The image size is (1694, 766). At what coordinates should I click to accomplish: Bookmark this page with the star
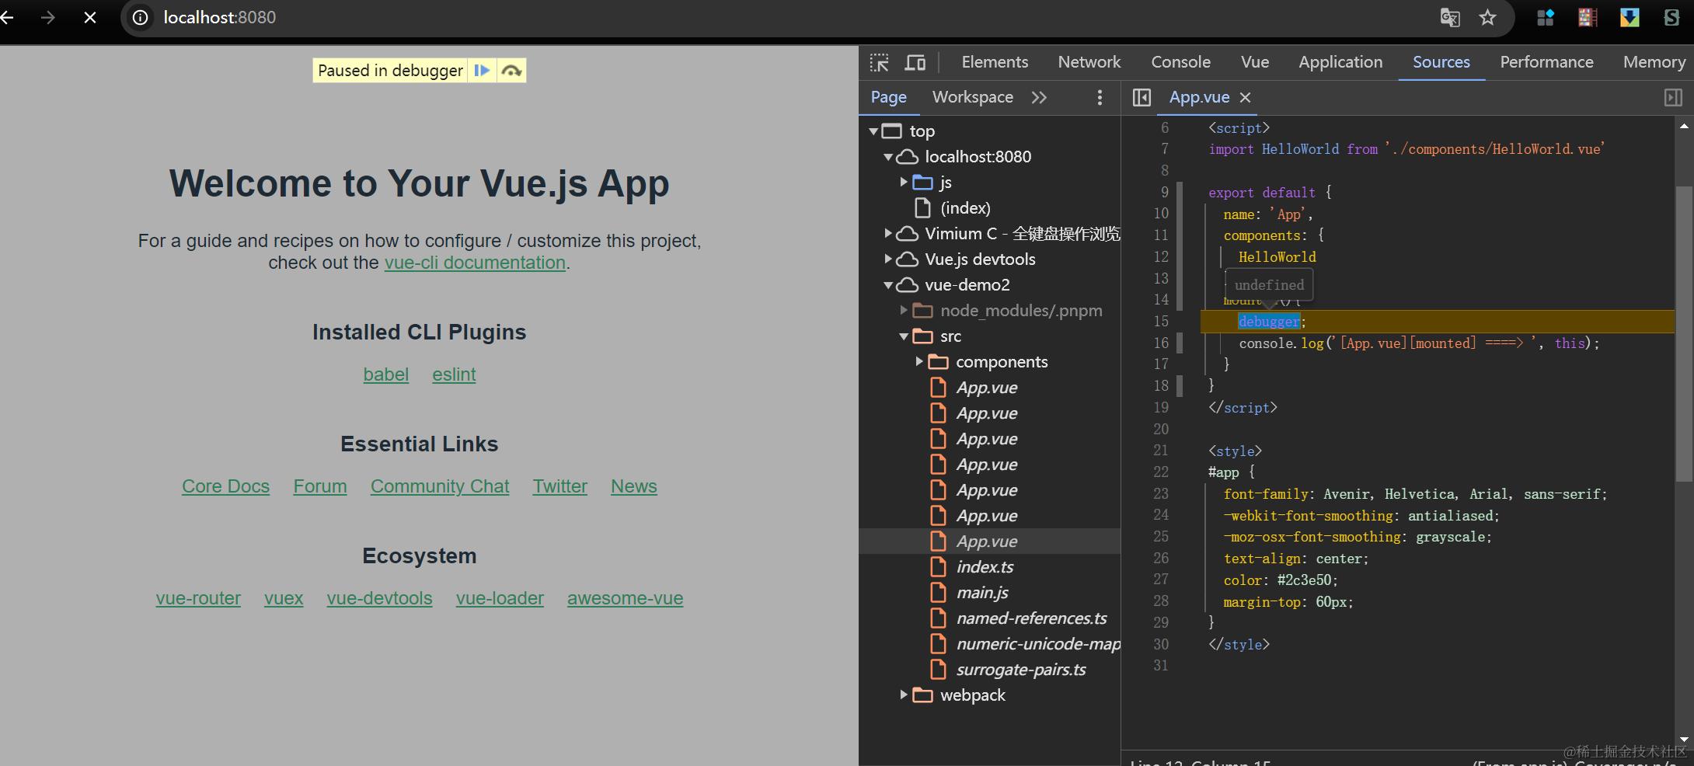1487,17
